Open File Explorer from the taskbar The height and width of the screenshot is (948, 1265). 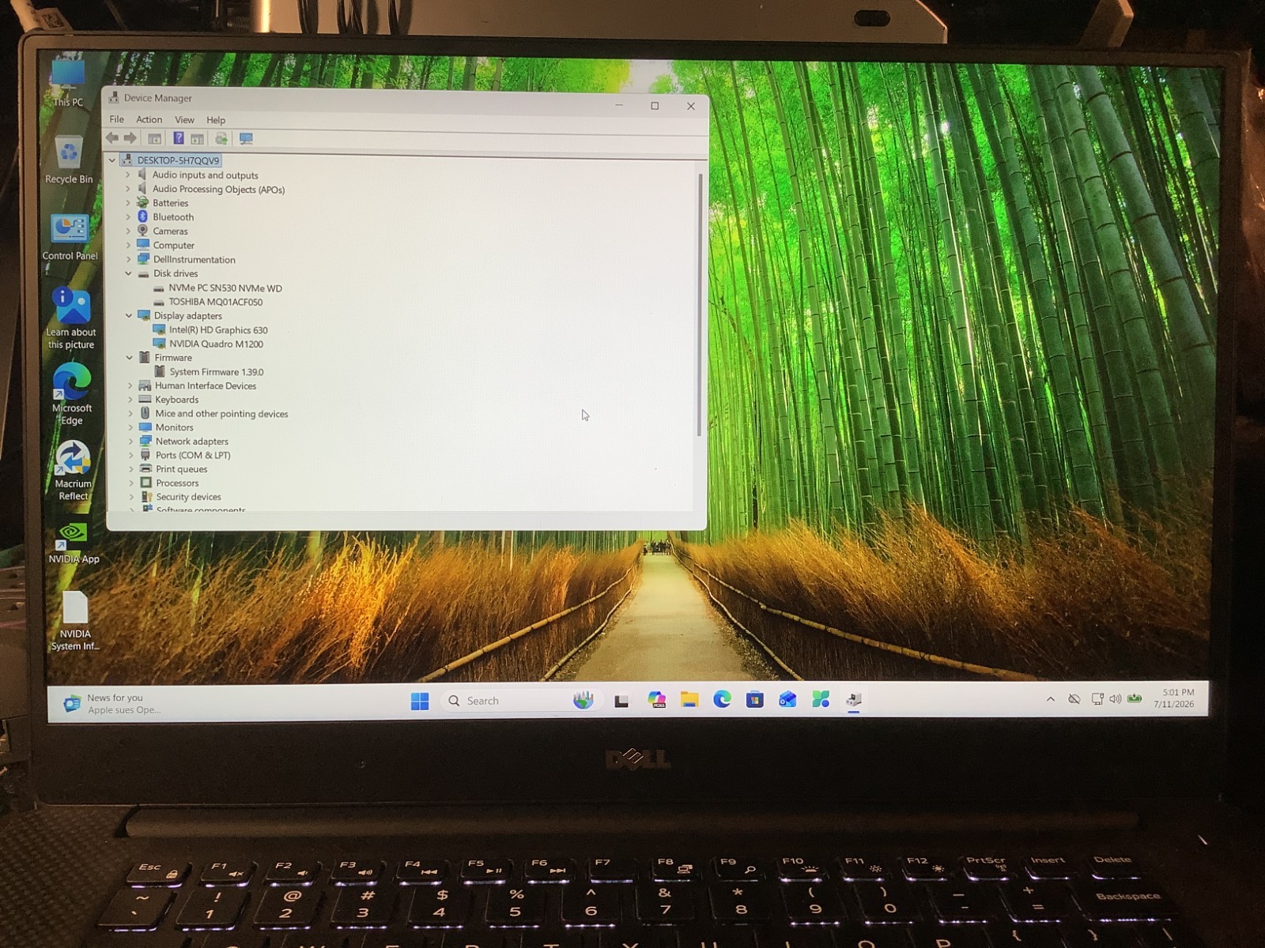689,700
